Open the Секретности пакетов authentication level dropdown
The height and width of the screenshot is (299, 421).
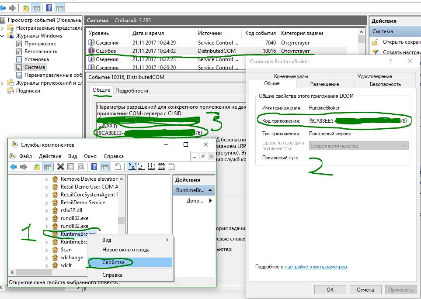point(359,146)
